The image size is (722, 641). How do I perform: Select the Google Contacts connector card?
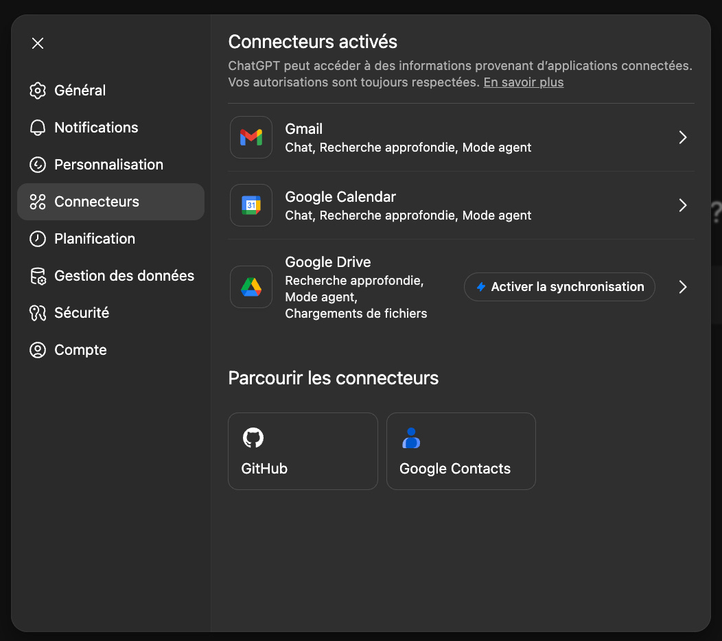[461, 452]
